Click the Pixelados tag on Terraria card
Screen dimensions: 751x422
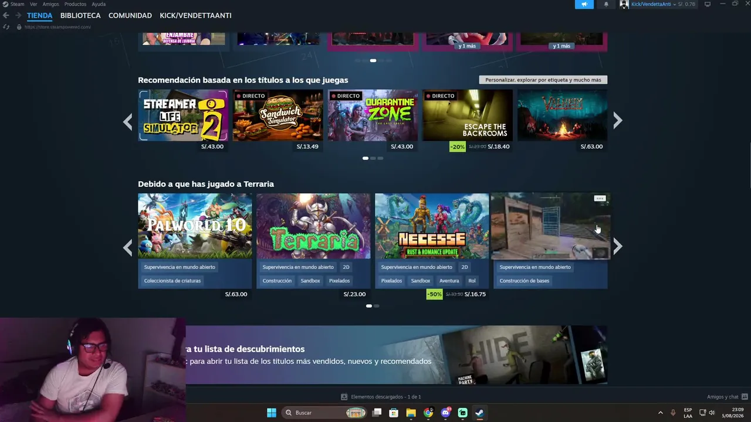coord(339,281)
